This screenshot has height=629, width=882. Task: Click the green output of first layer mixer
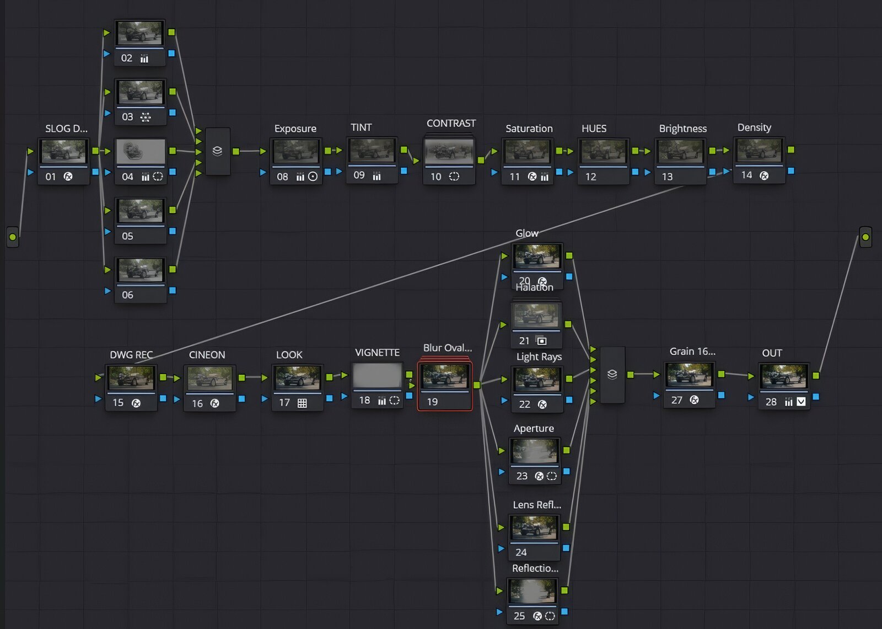coord(236,151)
